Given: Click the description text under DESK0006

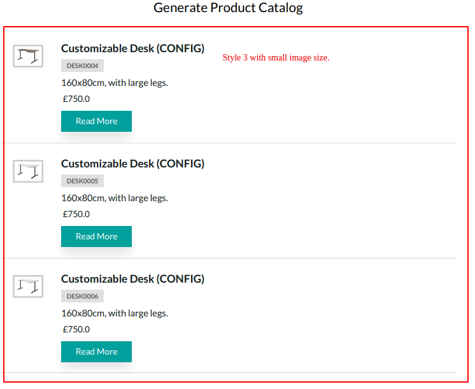Looking at the screenshot, I should pos(115,313).
